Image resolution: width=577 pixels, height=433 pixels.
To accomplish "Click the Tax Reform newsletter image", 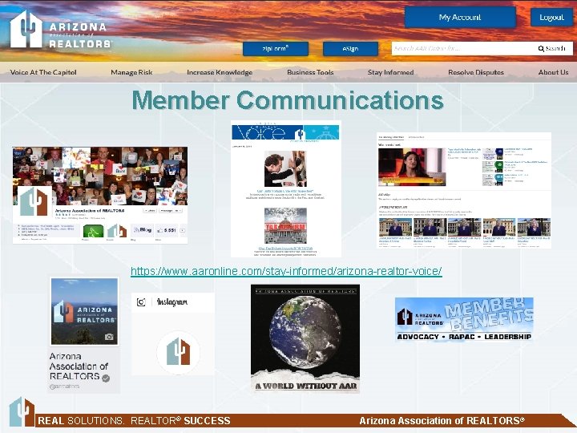I will click(285, 225).
